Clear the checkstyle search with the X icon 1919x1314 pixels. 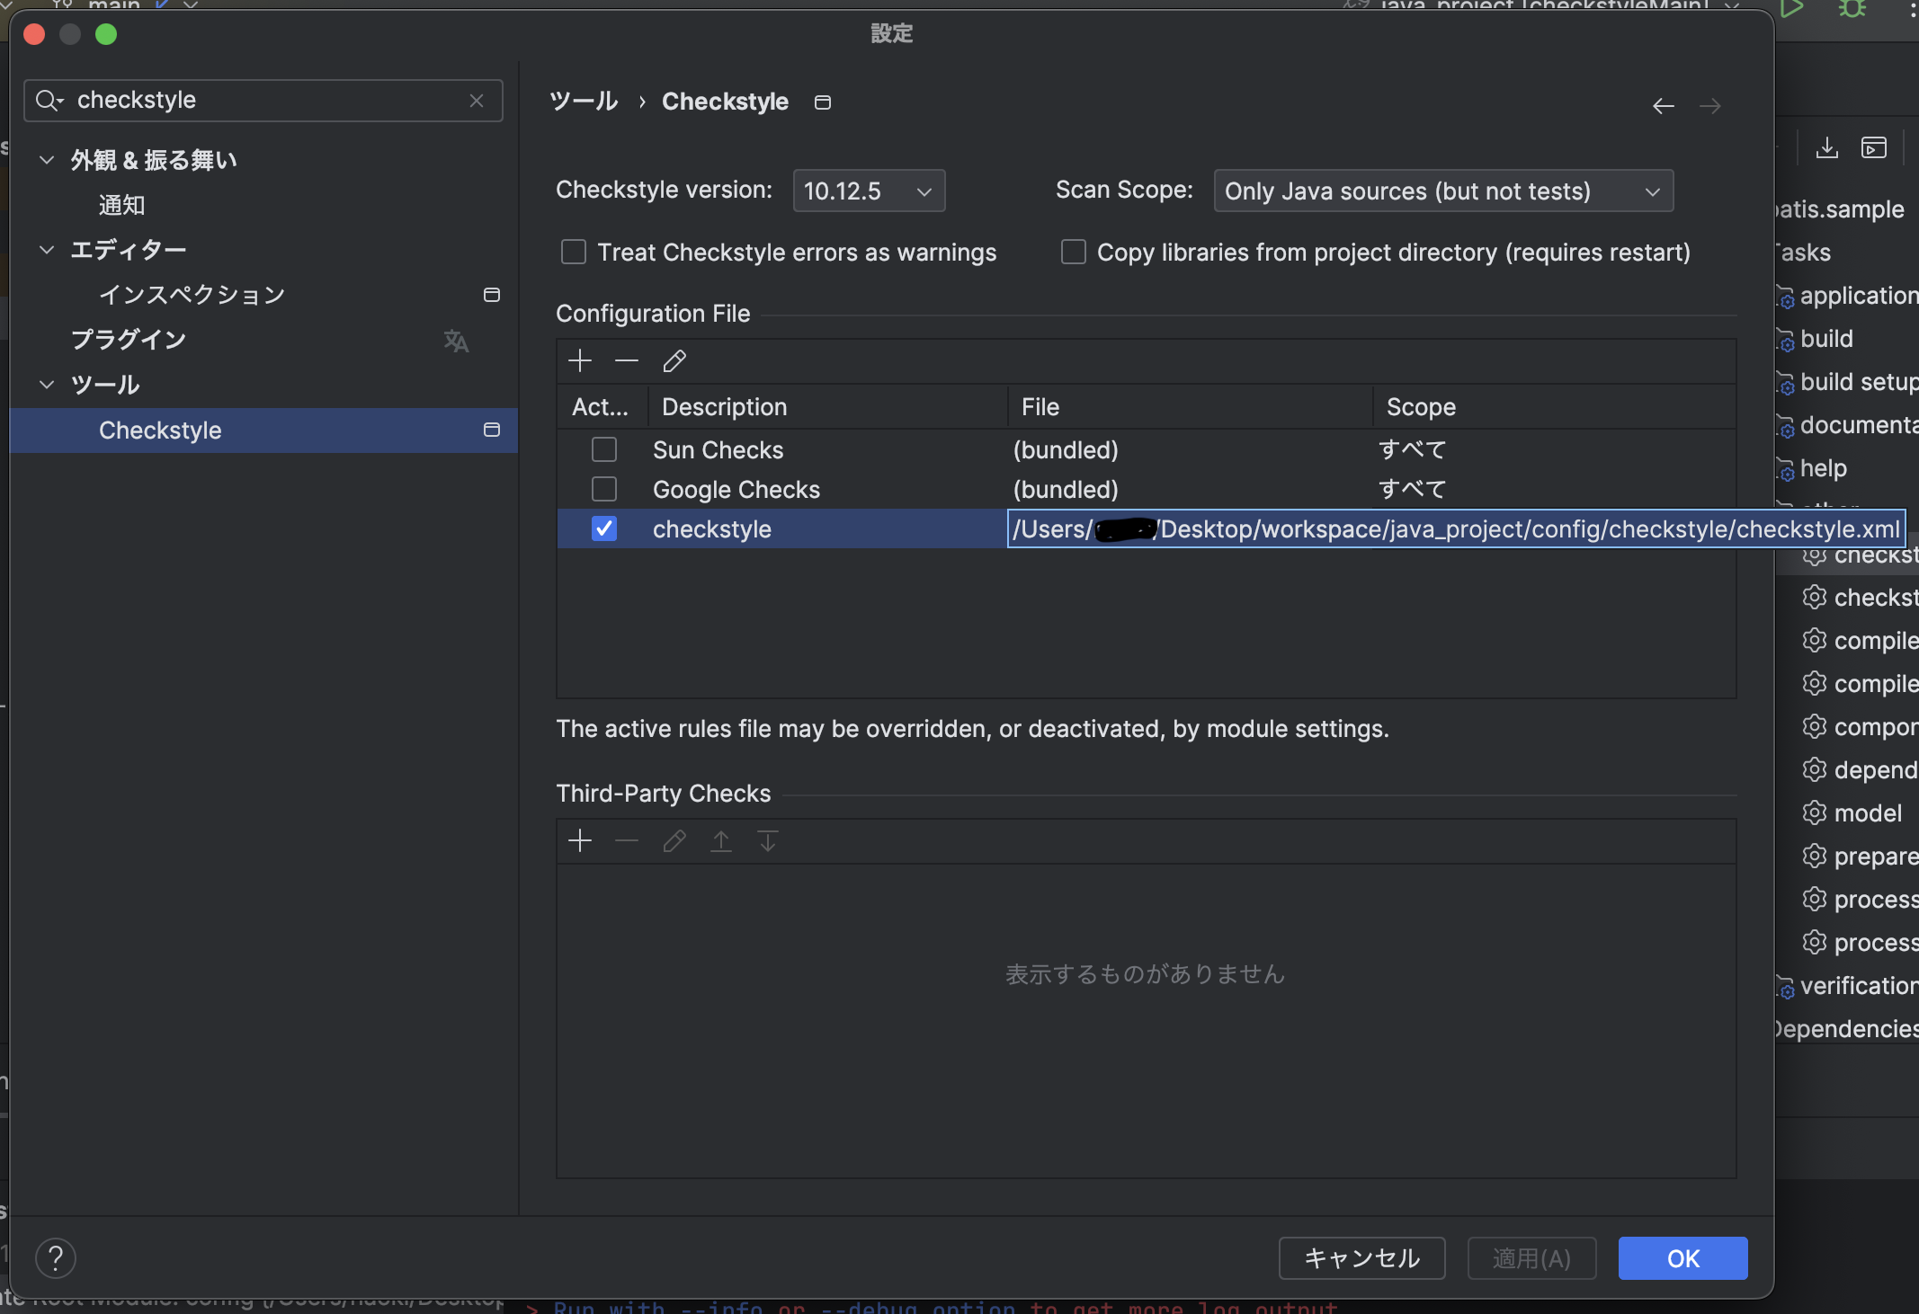click(477, 100)
